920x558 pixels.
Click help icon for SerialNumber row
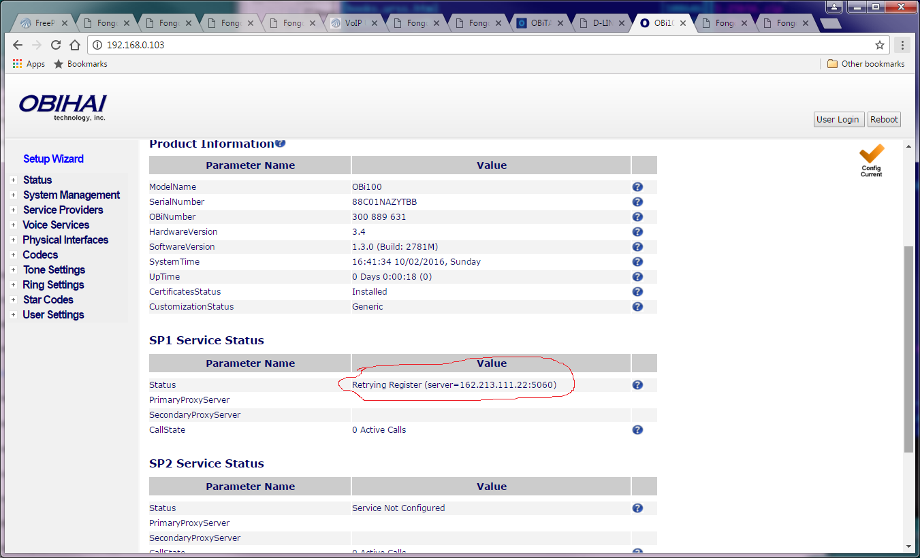637,201
